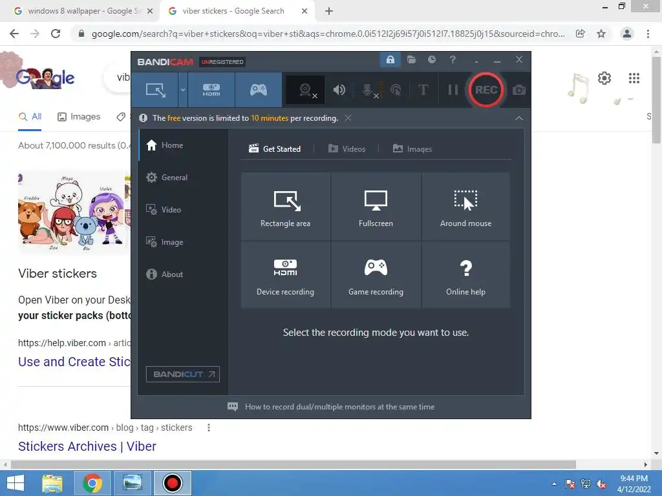The image size is (662, 496).
Task: Open the Image settings section
Action: [x=184, y=242]
